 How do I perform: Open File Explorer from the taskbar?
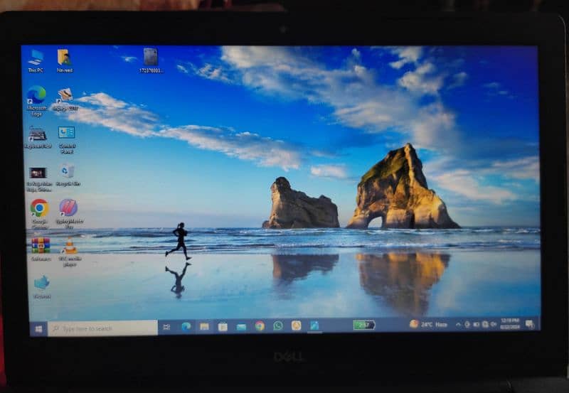coord(204,327)
